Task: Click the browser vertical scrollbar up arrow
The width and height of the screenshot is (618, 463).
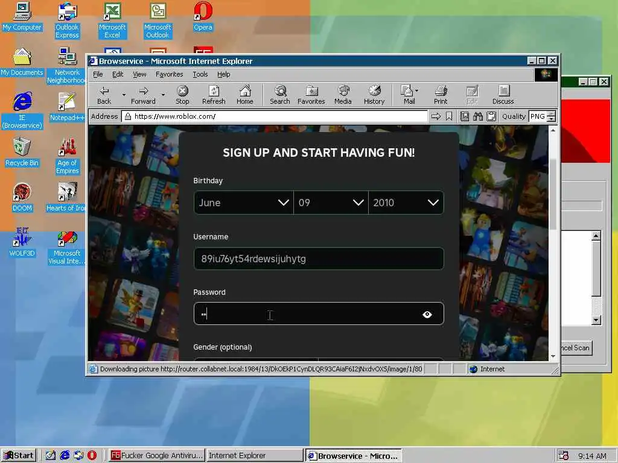Action: pos(553,130)
